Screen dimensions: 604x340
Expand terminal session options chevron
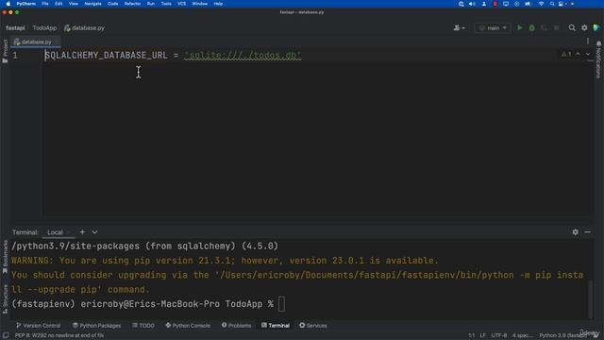pyautogui.click(x=94, y=232)
